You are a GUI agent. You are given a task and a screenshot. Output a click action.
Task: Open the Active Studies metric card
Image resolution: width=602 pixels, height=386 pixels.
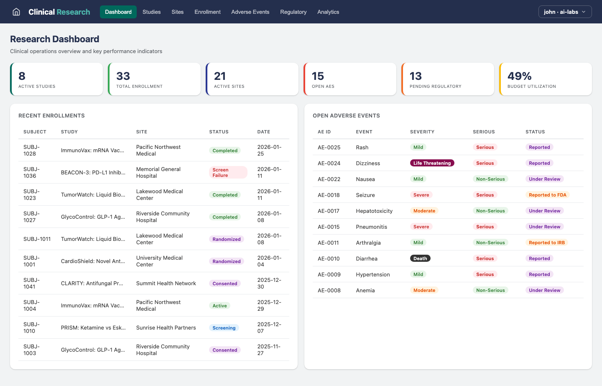[x=56, y=79]
